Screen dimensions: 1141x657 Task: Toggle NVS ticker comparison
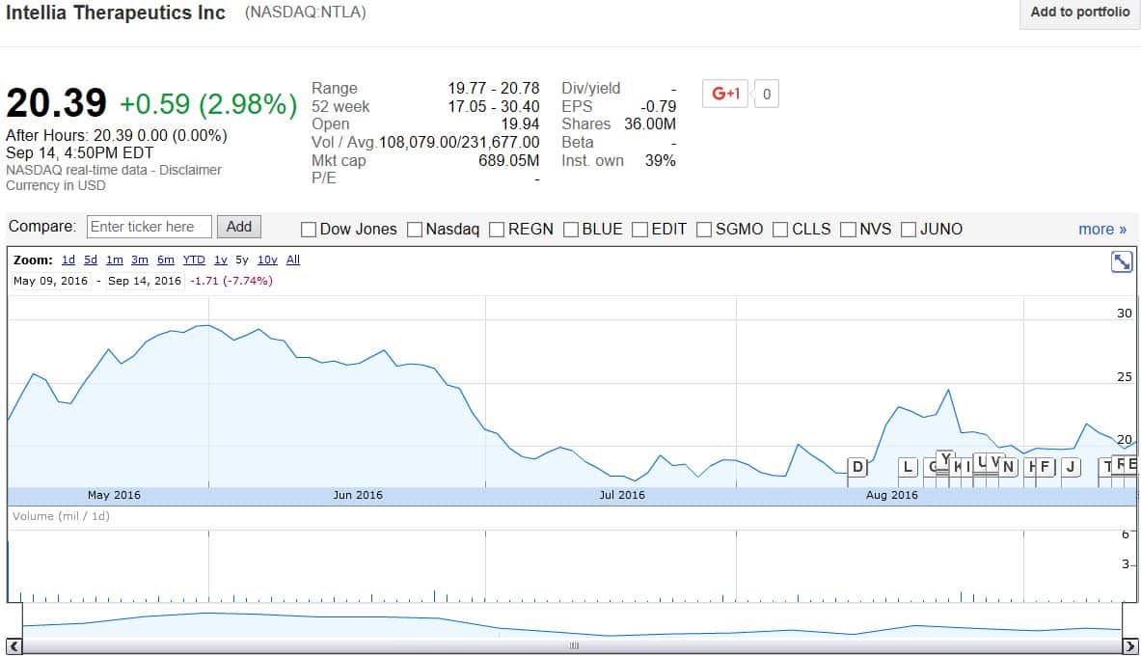849,230
